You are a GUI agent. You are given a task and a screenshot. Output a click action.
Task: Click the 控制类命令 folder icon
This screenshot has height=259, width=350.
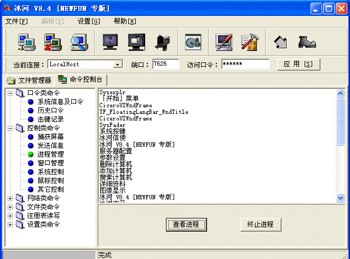pos(20,128)
